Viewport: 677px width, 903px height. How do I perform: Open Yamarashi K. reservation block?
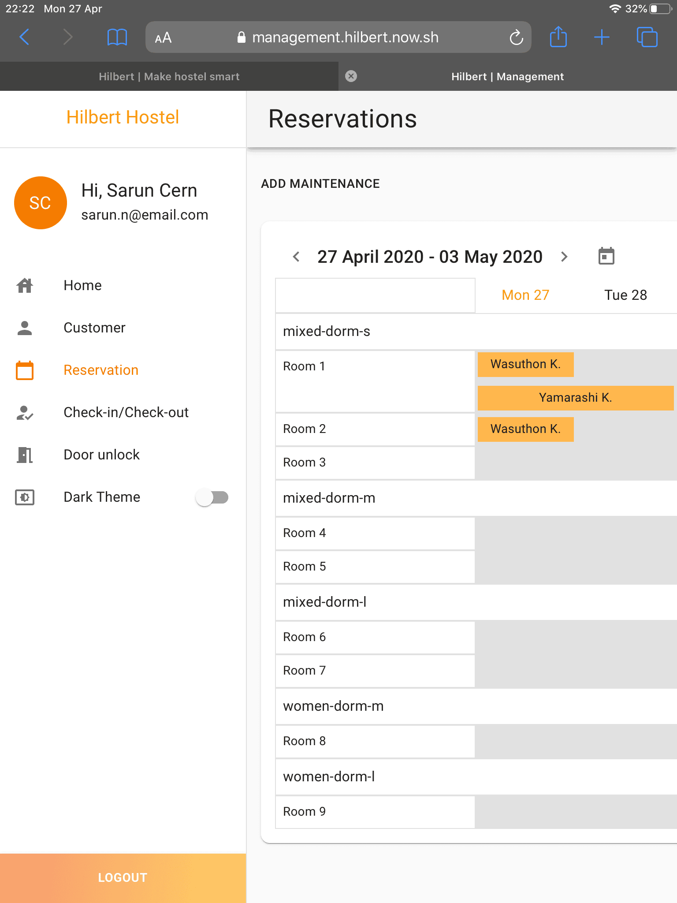tap(576, 398)
